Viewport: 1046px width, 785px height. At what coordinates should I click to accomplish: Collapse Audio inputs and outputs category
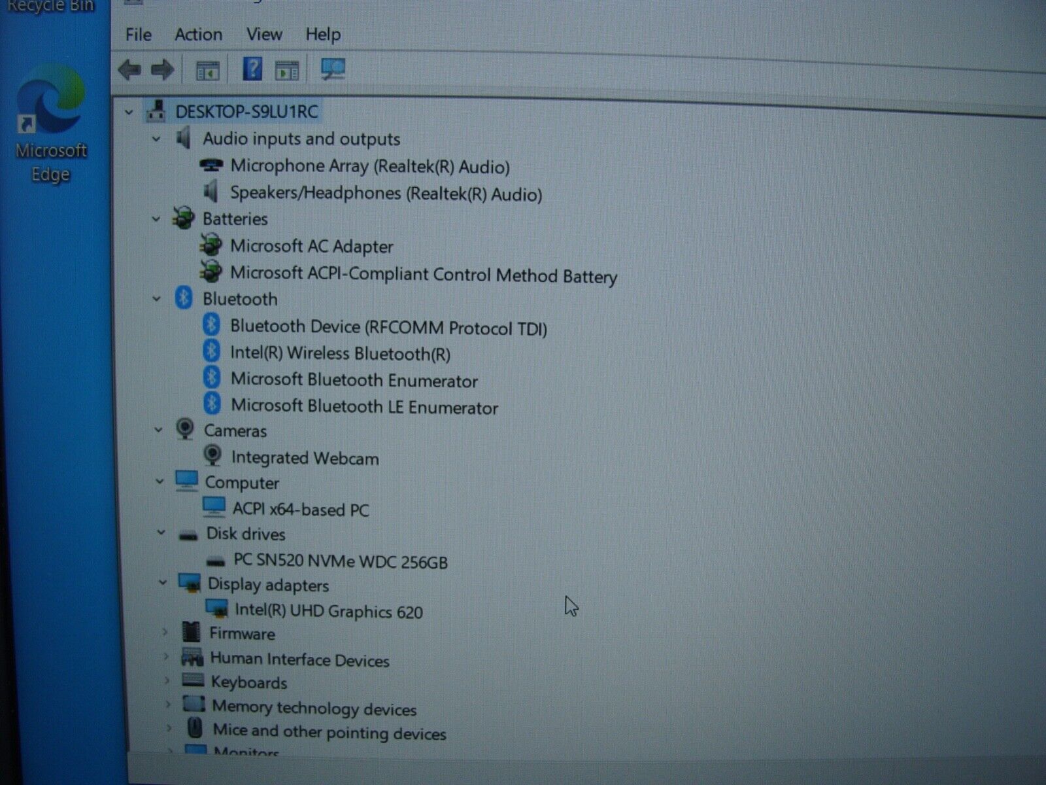(156, 139)
